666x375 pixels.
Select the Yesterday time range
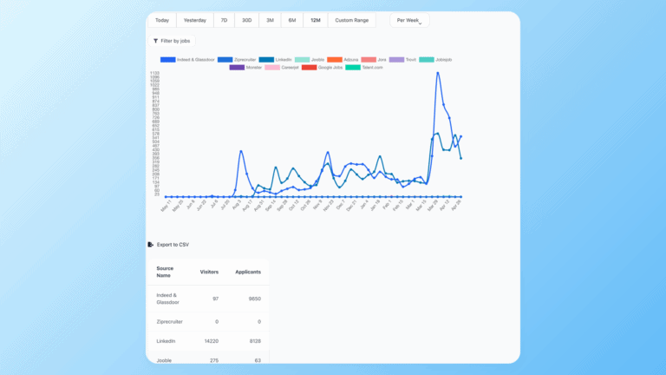[195, 21]
